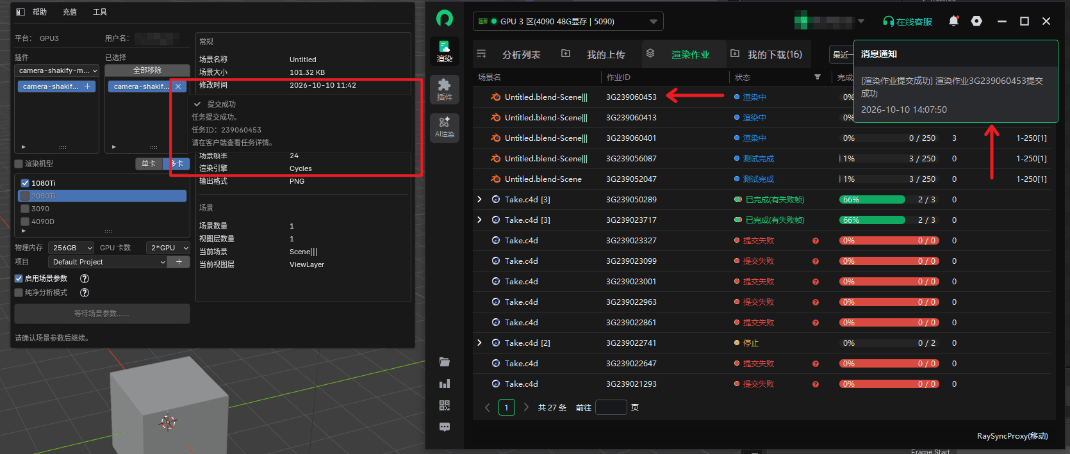Screen dimensions: 1070x454
Task: Click error question mark for job 3G239021293
Action: (x=816, y=384)
